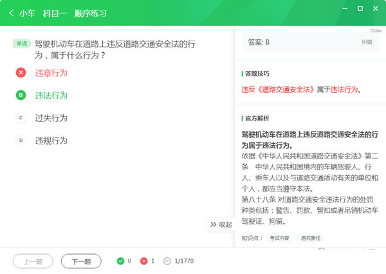Click the 单选 question type badge
Viewport: 386px width, 274px height.
click(21, 44)
